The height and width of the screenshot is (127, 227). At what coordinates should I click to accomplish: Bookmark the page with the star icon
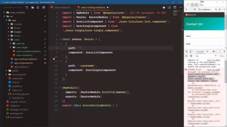tap(220, 10)
